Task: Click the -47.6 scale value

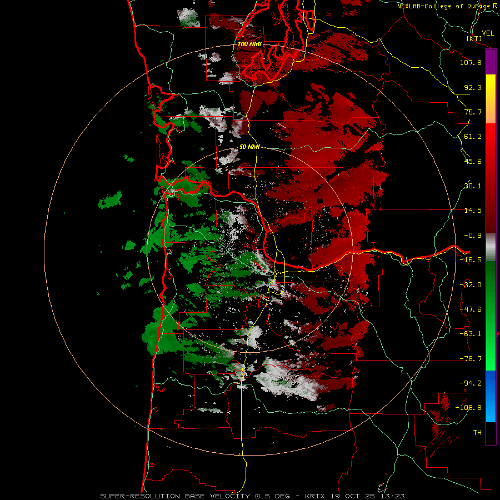Action: [471, 309]
